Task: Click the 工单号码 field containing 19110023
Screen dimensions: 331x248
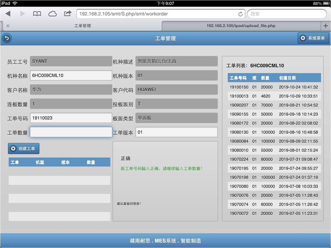Action: pos(71,118)
